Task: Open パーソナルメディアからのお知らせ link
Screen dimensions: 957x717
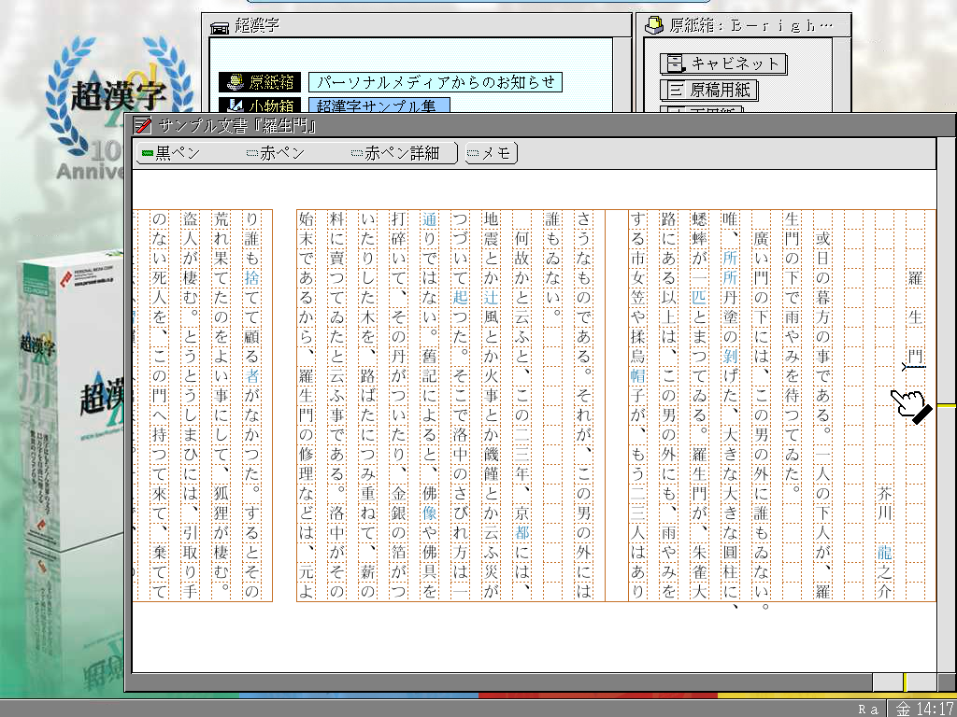Action: [x=435, y=82]
